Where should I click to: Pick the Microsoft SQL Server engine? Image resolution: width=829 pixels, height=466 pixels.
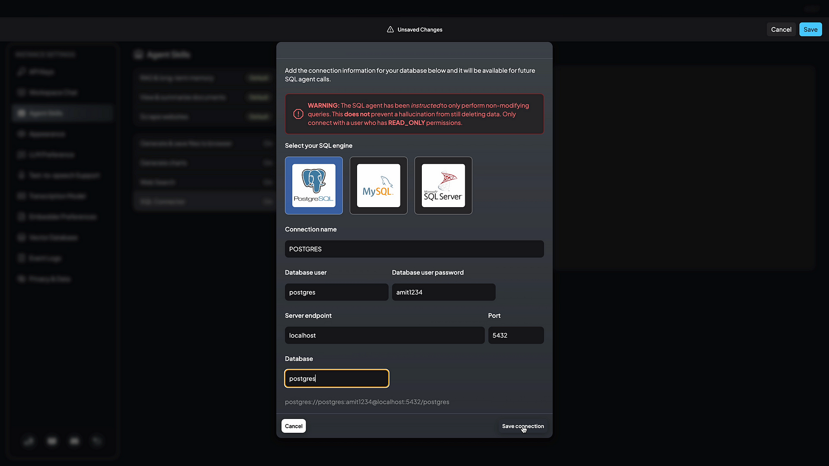(x=443, y=185)
